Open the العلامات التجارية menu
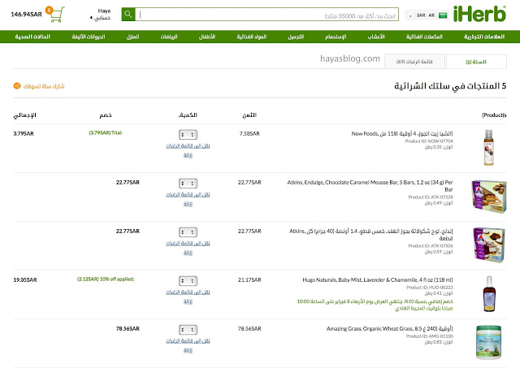This screenshot has height=368, width=520. click(484, 37)
